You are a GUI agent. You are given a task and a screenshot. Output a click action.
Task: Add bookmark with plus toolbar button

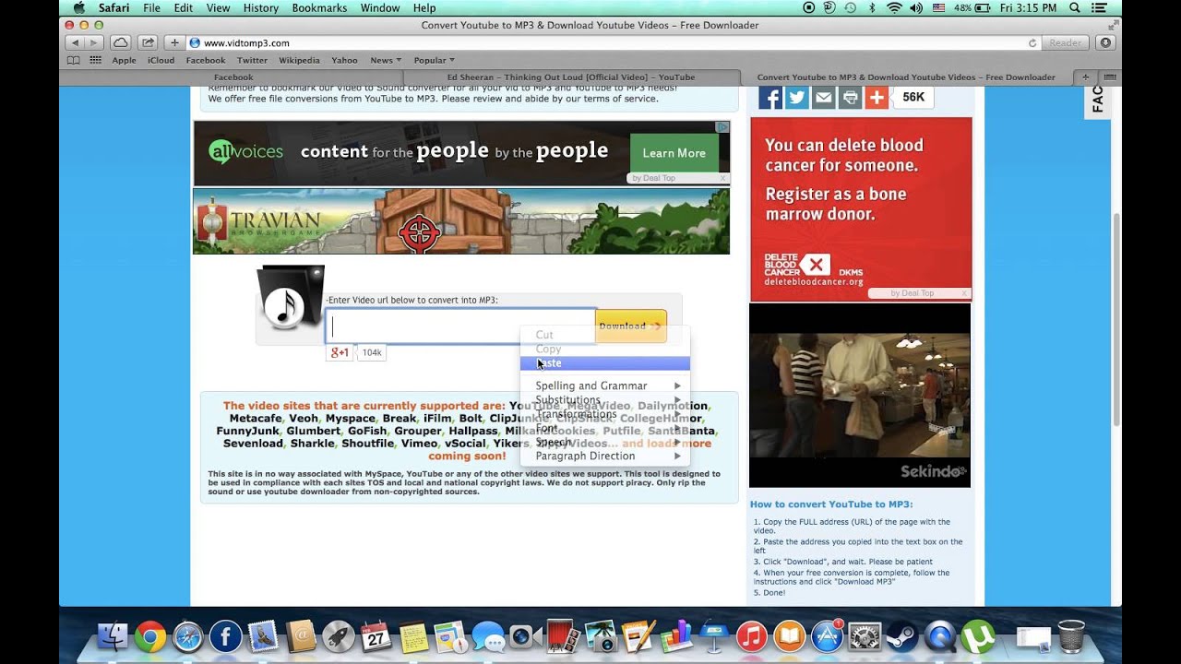tap(174, 42)
